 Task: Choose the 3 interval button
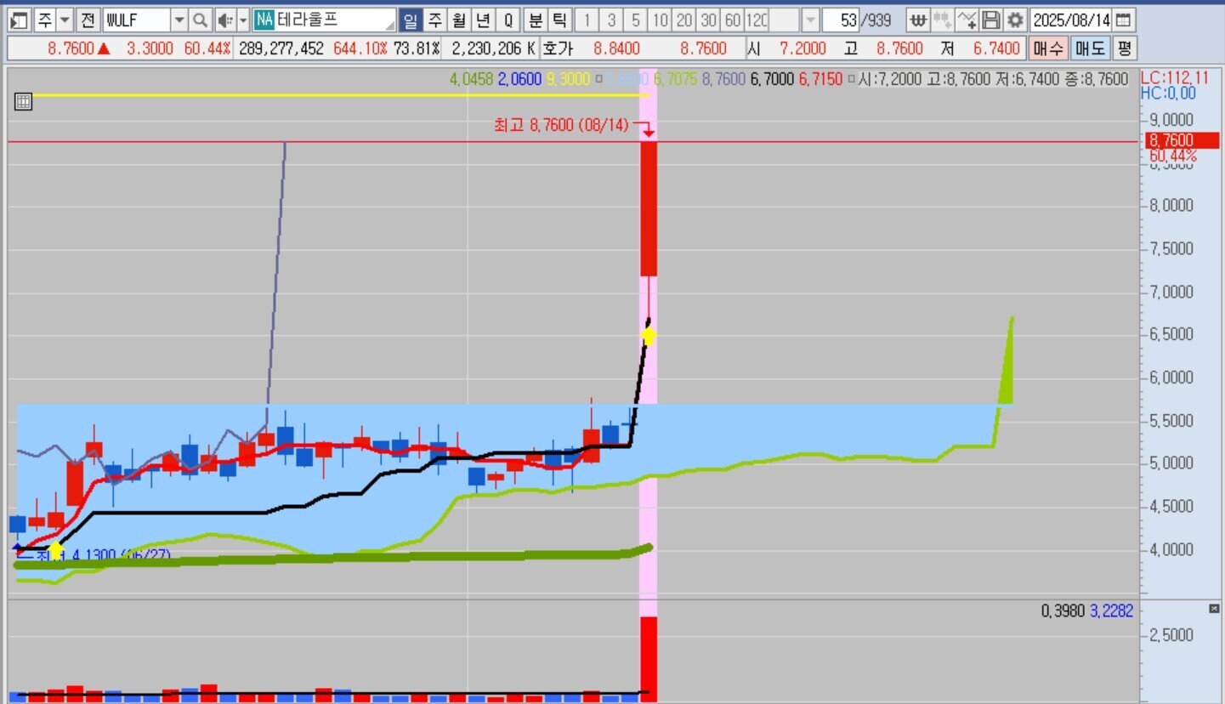611,20
